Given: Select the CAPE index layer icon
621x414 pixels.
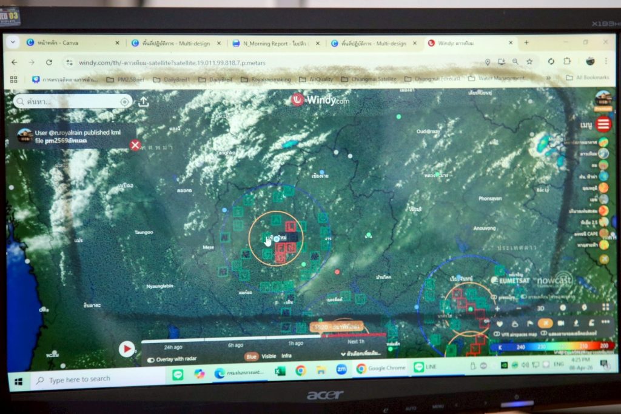Looking at the screenshot, I should 604,233.
